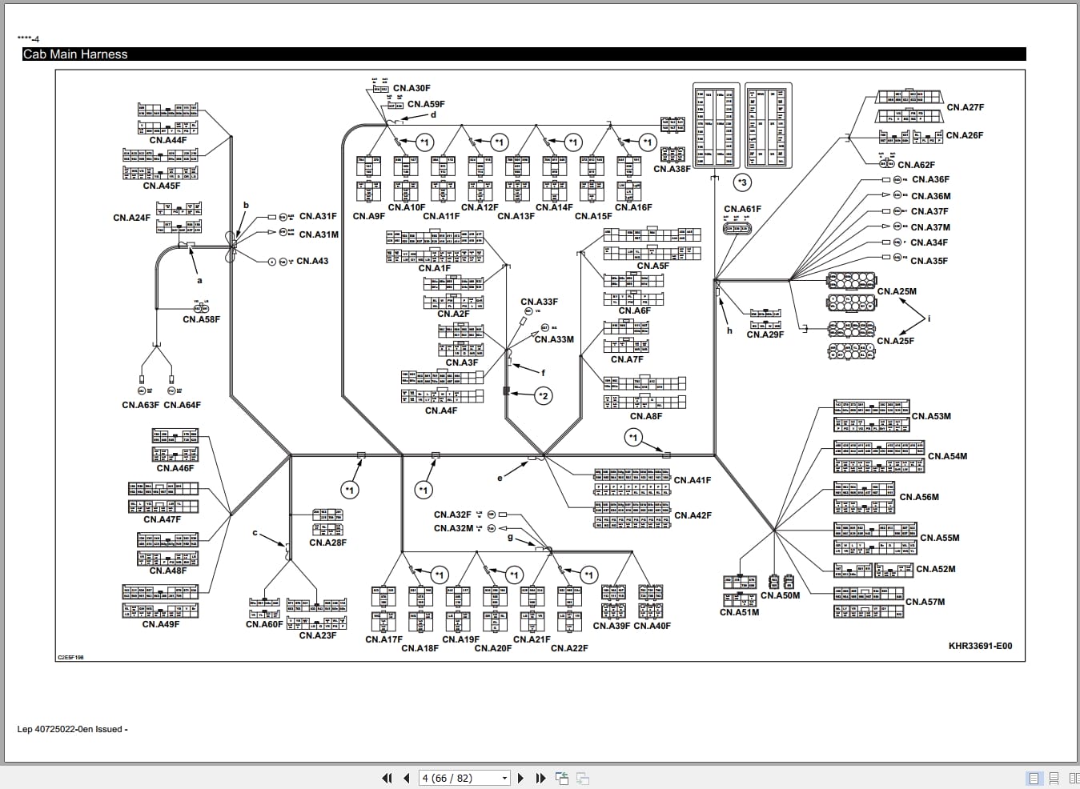Switch to two-page facing view
1080x789 pixels.
pyautogui.click(x=1074, y=778)
